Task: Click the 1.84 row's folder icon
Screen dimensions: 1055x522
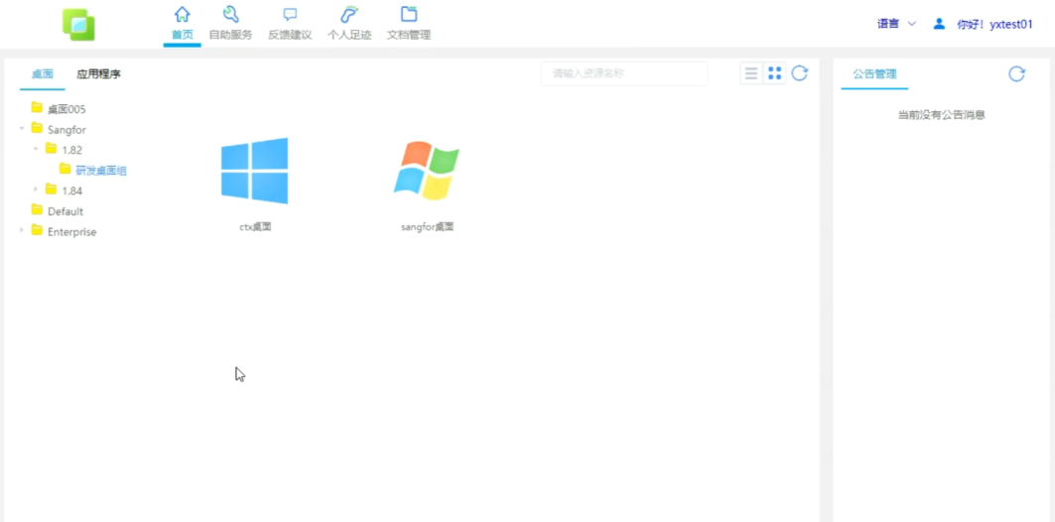Action: [x=52, y=189]
